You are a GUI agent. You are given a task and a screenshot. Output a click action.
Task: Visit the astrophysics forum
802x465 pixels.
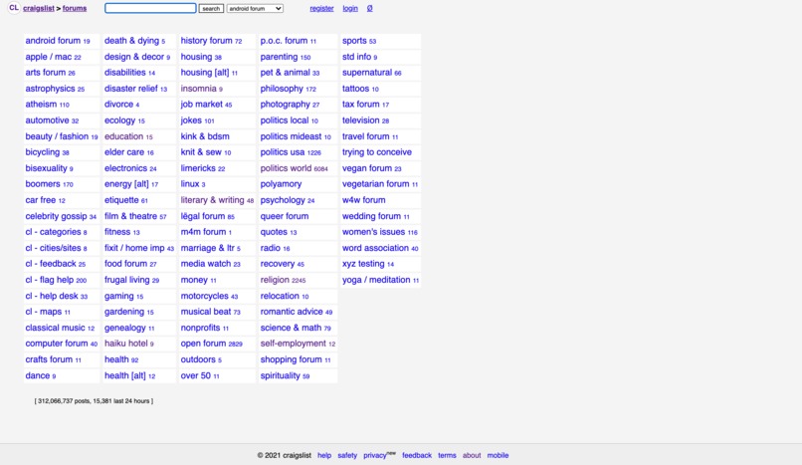50,89
